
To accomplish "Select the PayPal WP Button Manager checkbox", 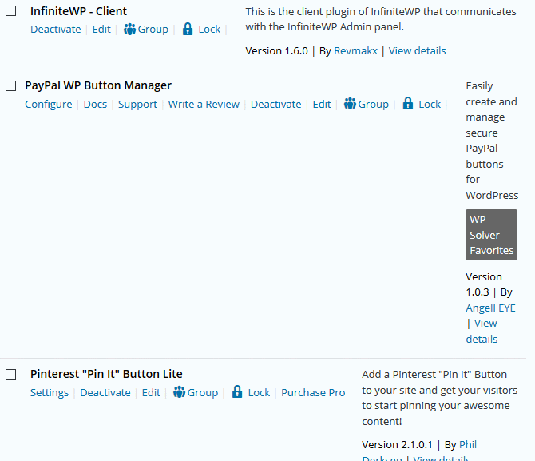I will [11, 85].
